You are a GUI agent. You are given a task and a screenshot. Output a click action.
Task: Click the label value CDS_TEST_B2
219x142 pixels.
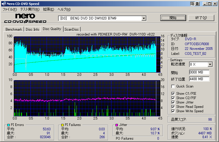point(195,54)
